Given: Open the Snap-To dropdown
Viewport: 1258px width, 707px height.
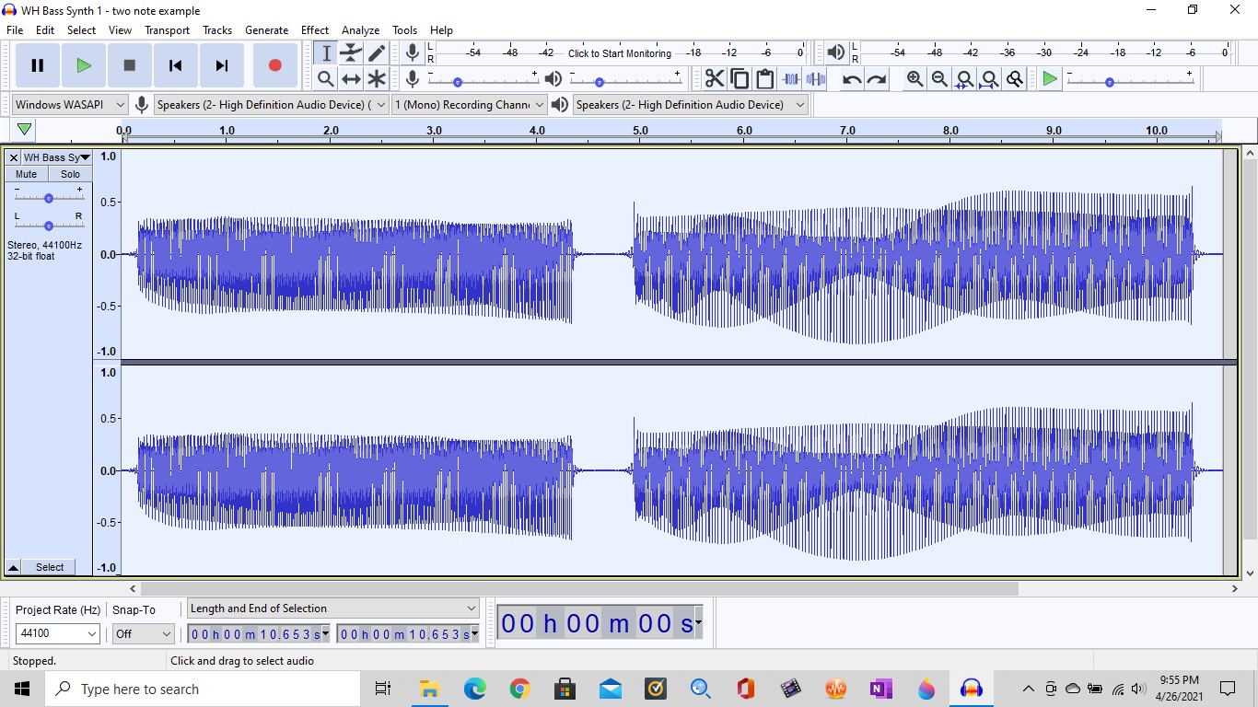Looking at the screenshot, I should pyautogui.click(x=143, y=634).
